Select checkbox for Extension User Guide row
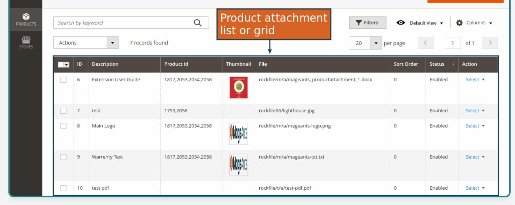This screenshot has width=515, height=205. coord(64,80)
